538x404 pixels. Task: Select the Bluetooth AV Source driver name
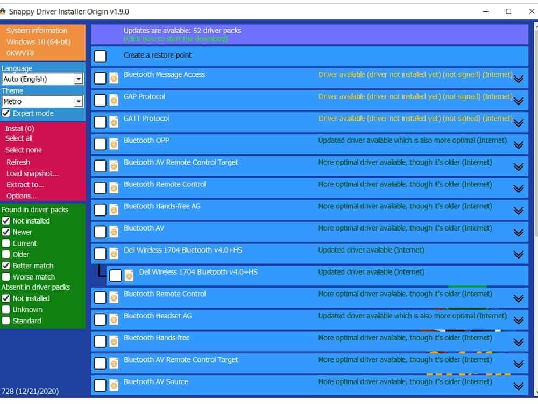156,382
